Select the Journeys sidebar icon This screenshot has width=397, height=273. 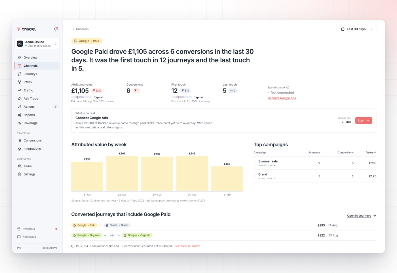(x=20, y=74)
